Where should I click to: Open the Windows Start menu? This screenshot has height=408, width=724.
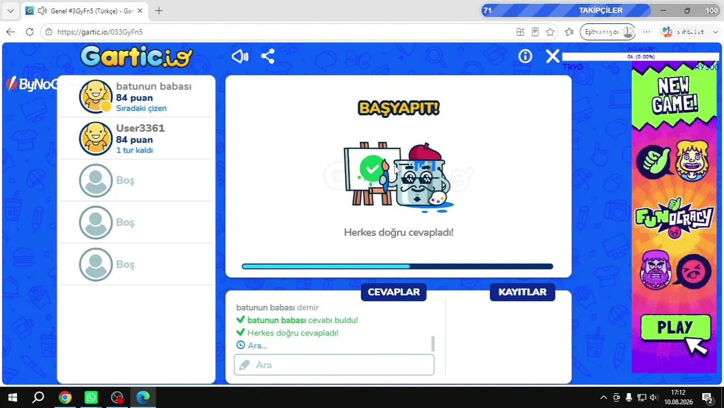(x=12, y=397)
